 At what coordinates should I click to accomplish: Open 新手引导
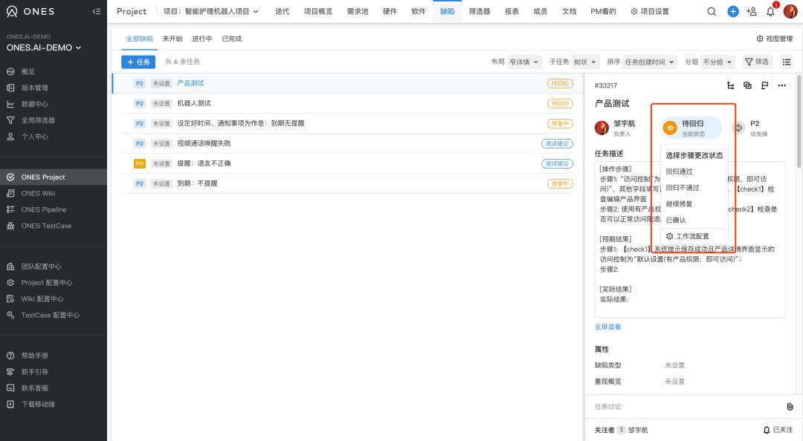point(34,372)
